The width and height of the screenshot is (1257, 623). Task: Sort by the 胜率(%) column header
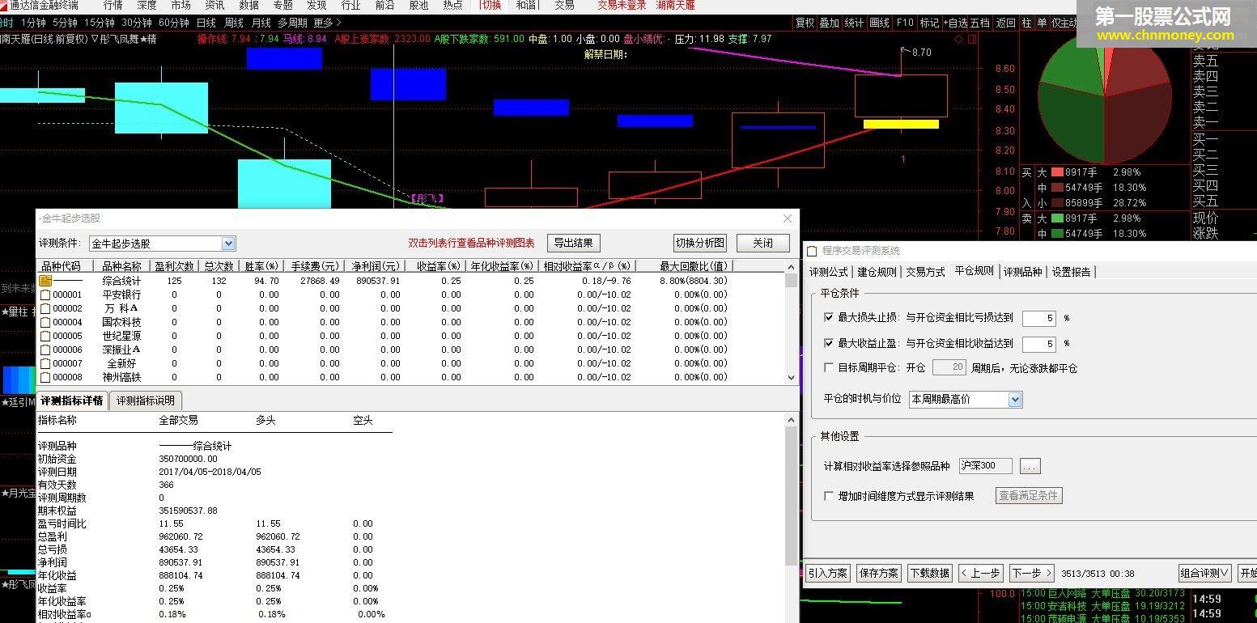[x=261, y=266]
